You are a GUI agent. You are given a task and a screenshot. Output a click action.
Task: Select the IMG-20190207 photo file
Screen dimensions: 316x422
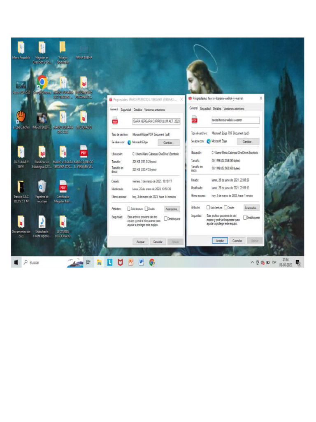coord(42,120)
